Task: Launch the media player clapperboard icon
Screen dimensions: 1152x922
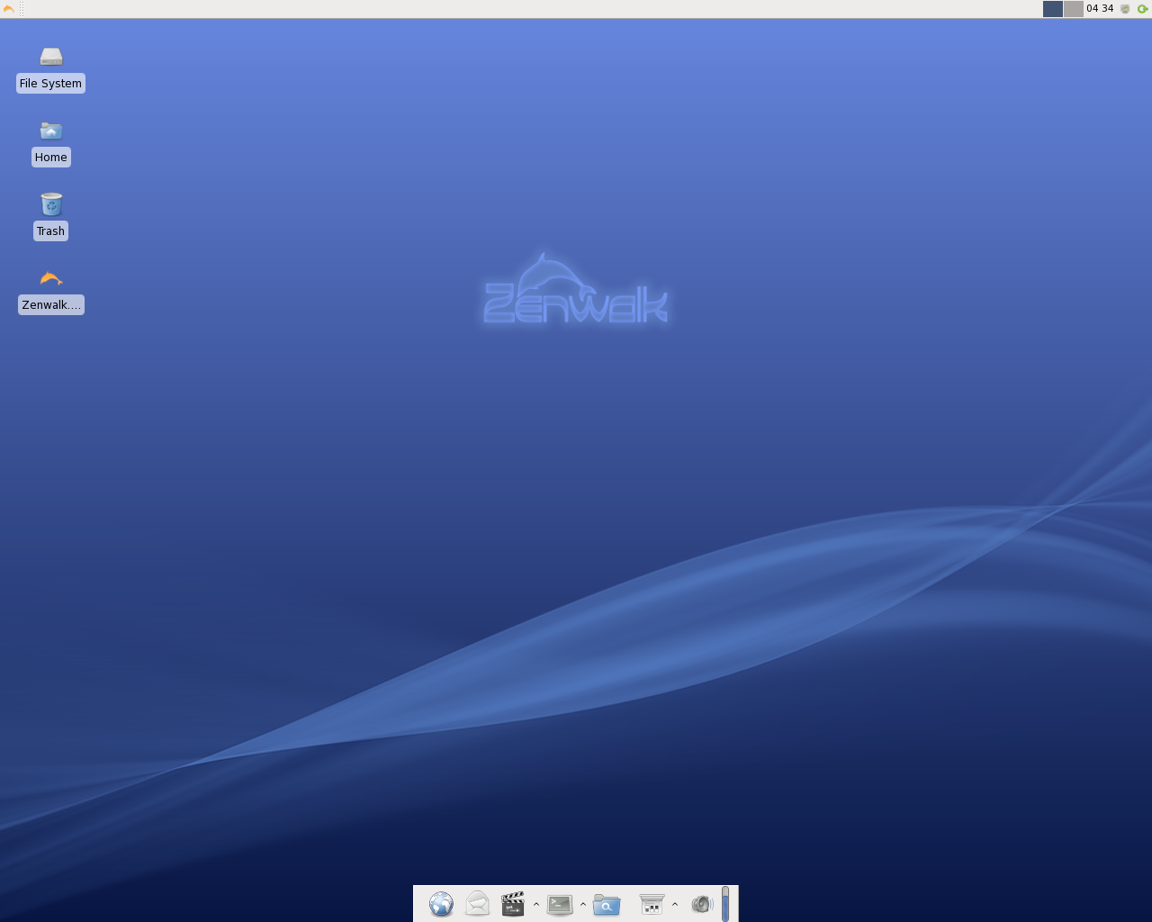Action: [x=513, y=904]
